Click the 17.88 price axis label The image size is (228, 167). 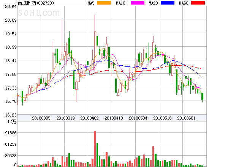coord(11,74)
